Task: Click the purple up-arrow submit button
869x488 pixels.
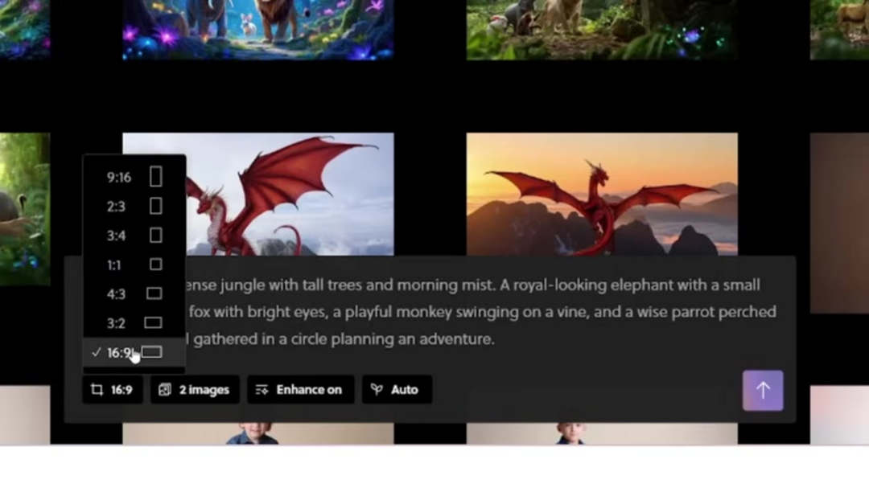Action: [762, 391]
